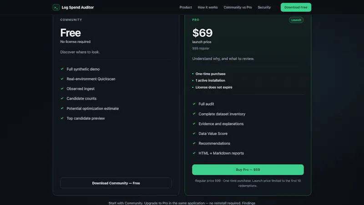Click the PRO plan label

pos(196,20)
